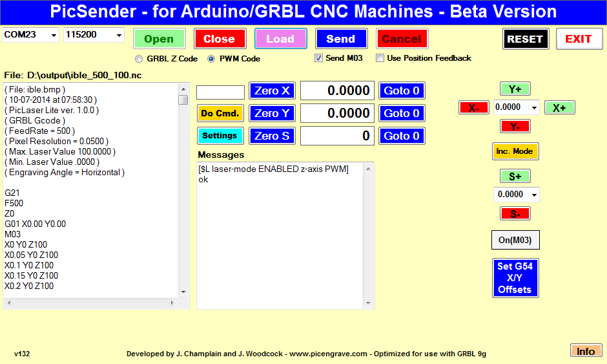Click Goto 0 for Y axis
607x364 pixels.
pos(402,113)
